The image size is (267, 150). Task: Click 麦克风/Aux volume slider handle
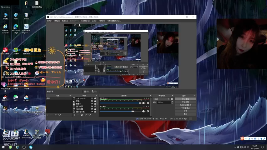coord(140,103)
